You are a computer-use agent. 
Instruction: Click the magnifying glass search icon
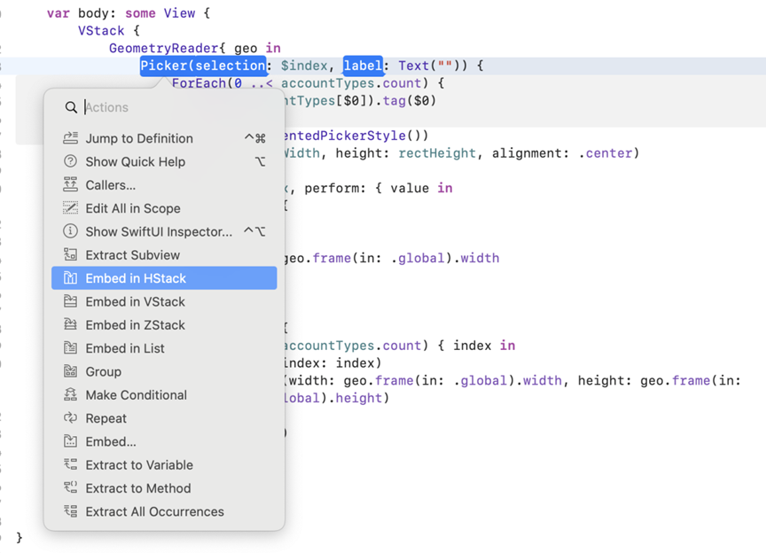pos(71,107)
